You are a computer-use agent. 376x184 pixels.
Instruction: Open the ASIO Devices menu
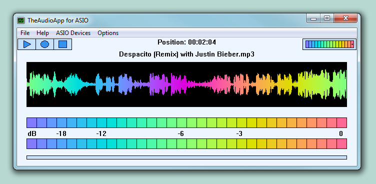[73, 33]
